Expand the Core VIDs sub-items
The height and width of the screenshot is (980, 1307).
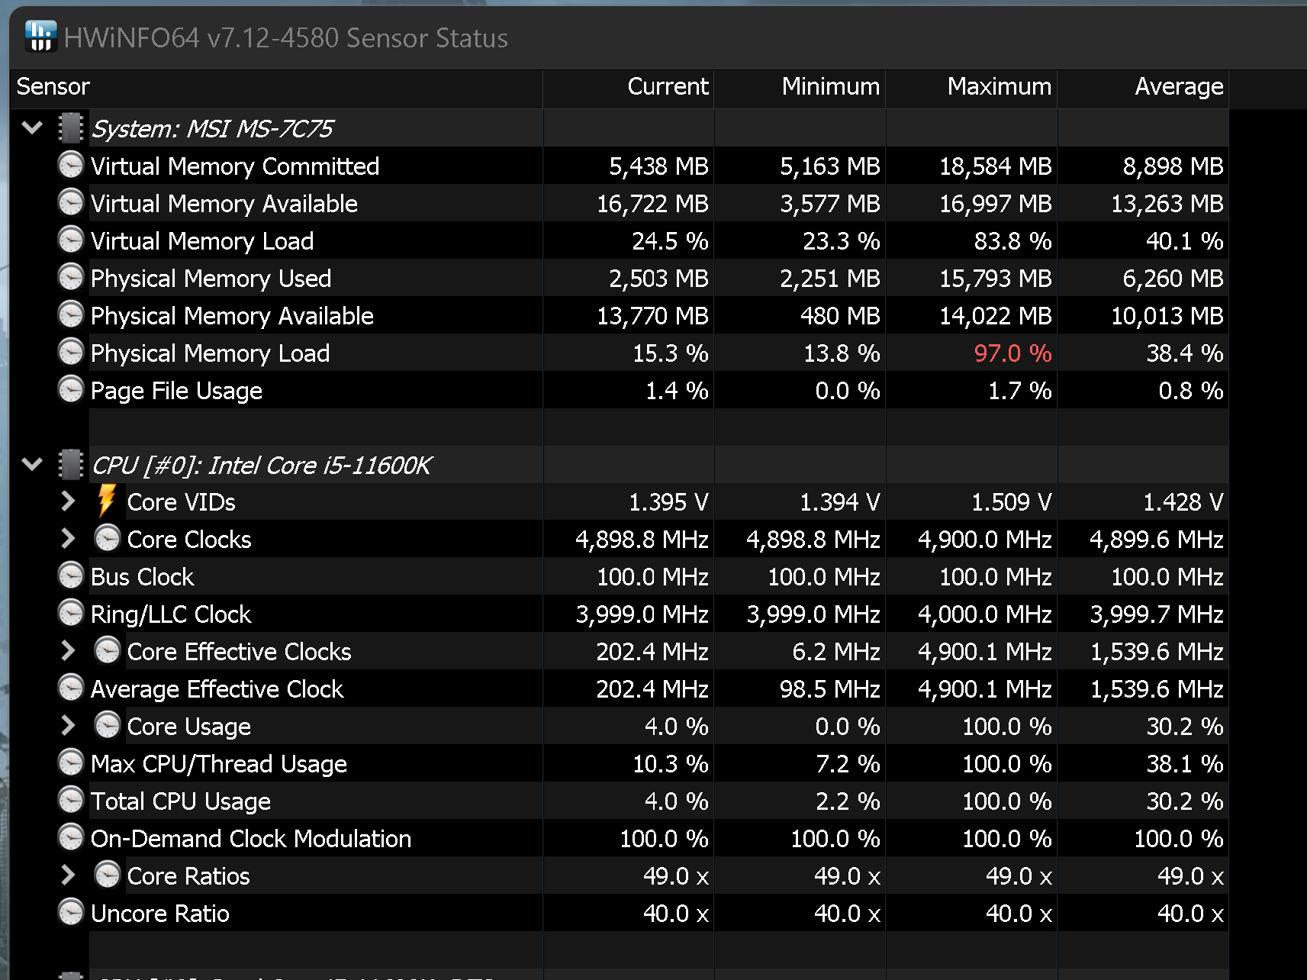coord(68,501)
